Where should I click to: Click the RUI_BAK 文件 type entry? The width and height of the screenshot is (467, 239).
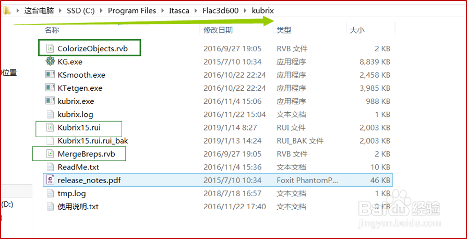pos(300,141)
